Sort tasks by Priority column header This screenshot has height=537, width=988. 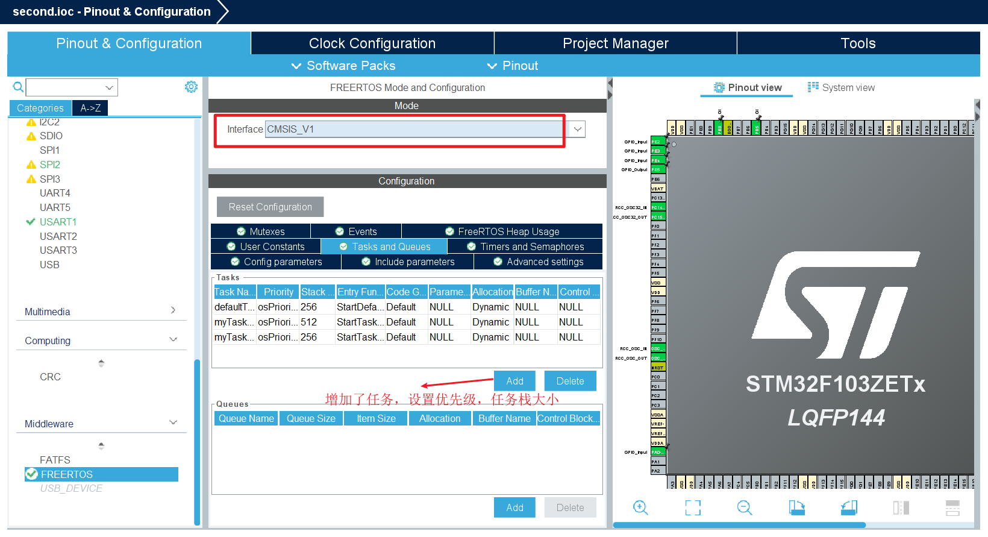pyautogui.click(x=278, y=292)
